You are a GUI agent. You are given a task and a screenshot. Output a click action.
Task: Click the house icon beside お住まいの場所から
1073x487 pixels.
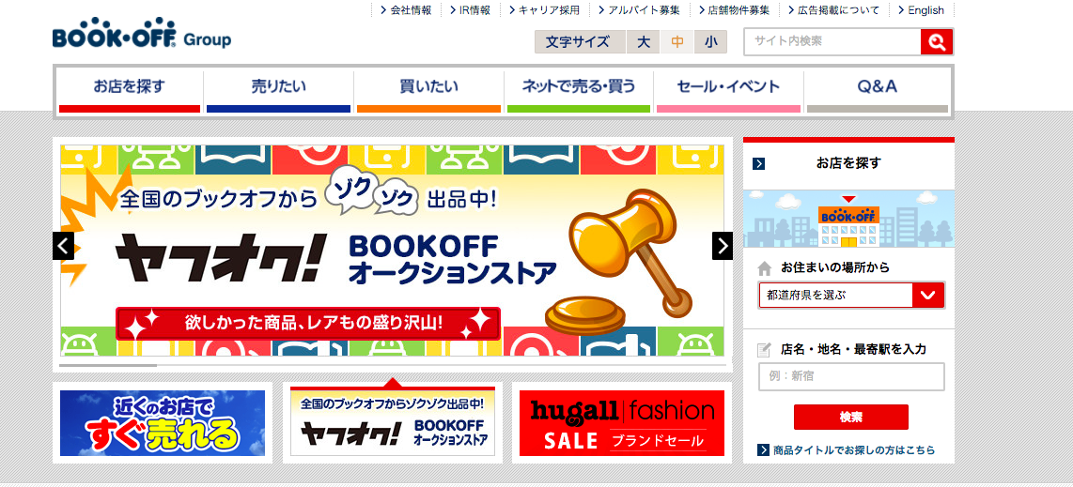(765, 268)
